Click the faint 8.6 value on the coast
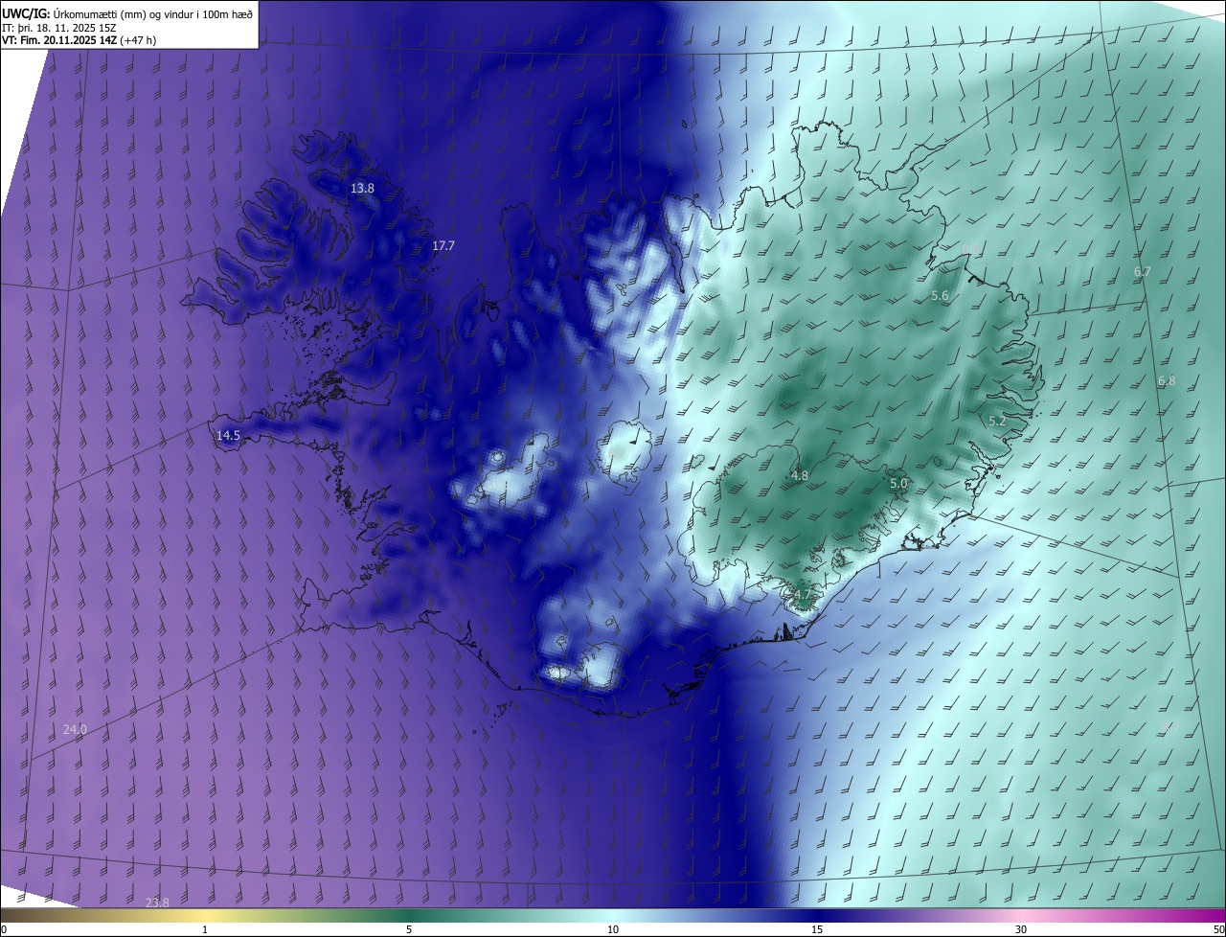The image size is (1226, 937). click(969, 251)
